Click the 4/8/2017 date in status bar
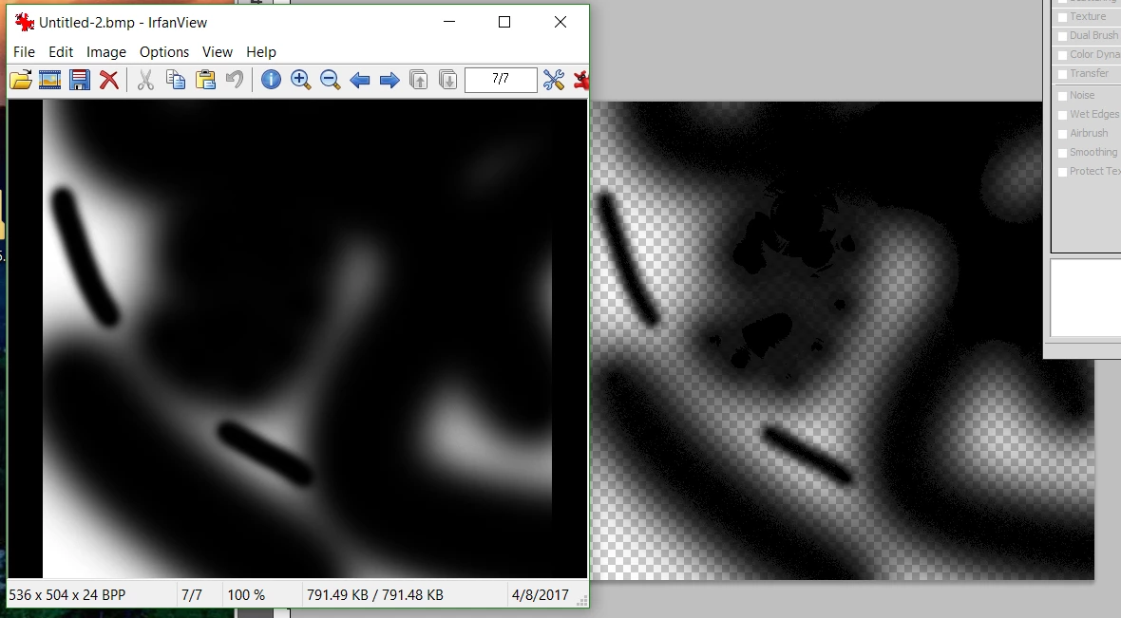1121x618 pixels. click(540, 594)
